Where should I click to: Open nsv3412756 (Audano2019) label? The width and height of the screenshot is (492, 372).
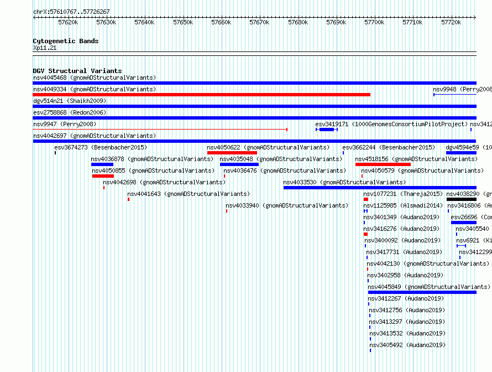point(407,310)
